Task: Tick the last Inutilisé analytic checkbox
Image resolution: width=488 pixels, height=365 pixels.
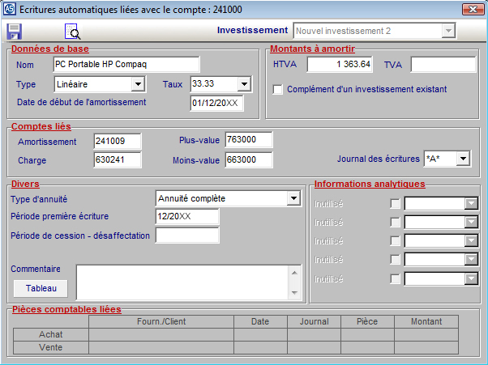Action: (395, 279)
